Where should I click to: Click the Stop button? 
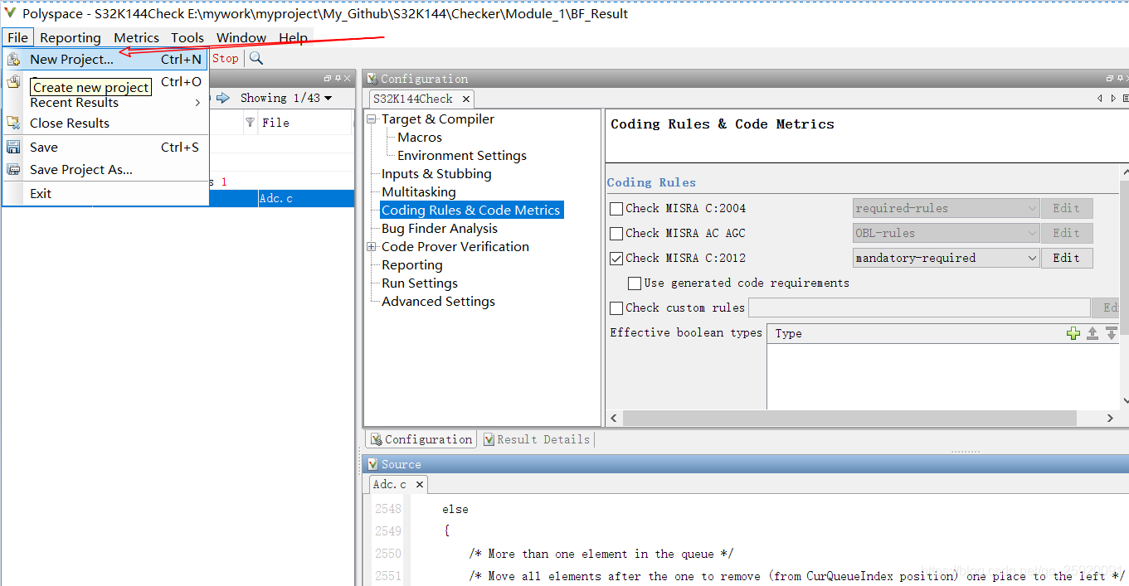tap(225, 58)
